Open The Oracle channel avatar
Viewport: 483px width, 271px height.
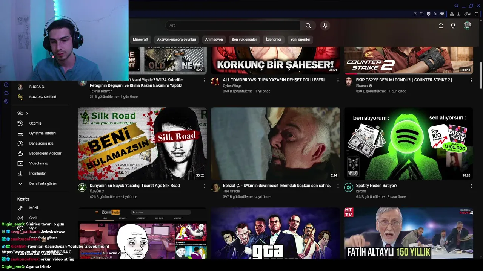click(215, 187)
